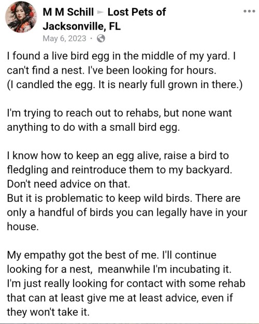Open the post options three-dot menu

pos(249,11)
